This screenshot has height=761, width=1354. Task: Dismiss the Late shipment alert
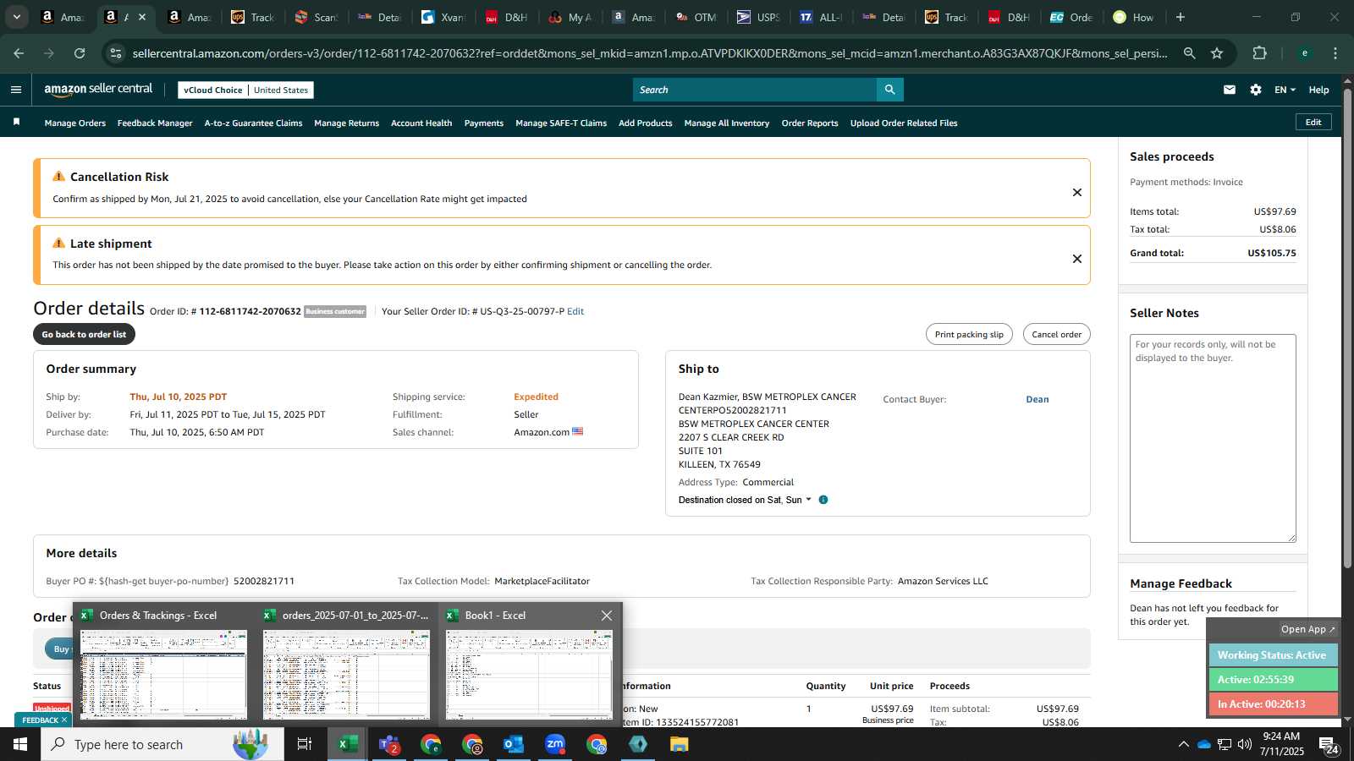[1077, 259]
